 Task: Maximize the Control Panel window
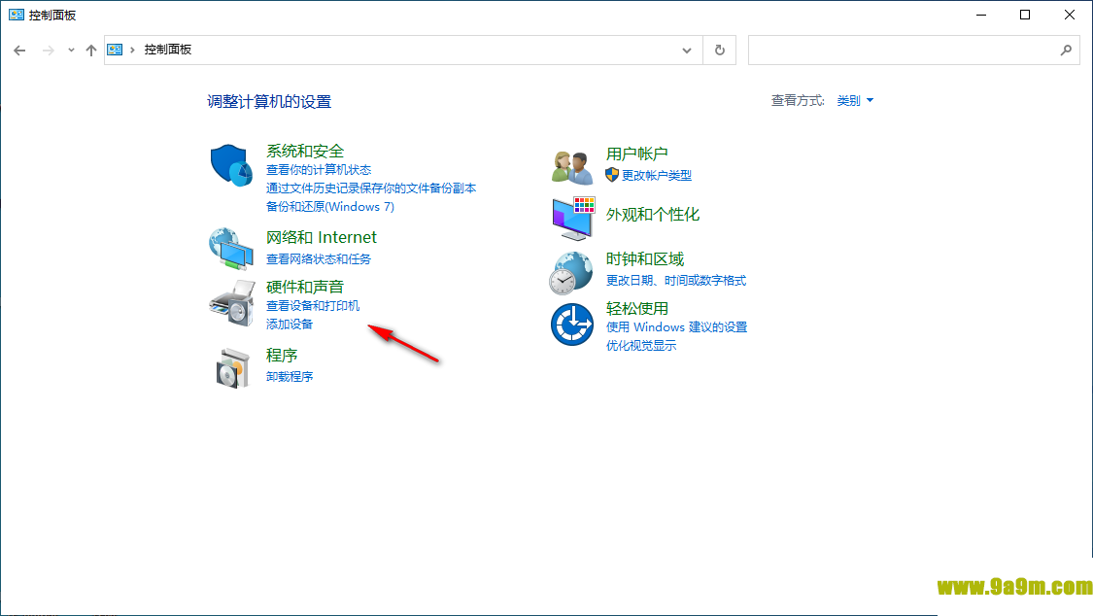click(1025, 15)
